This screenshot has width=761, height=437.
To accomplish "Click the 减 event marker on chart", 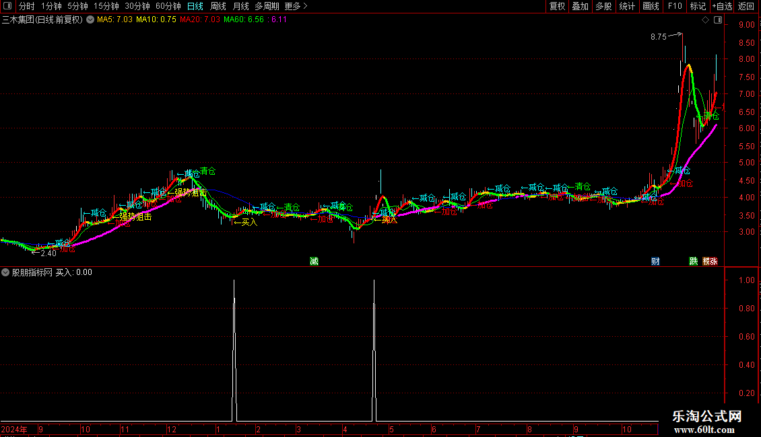I will click(x=314, y=261).
